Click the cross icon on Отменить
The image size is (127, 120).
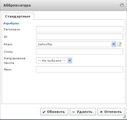point(101,112)
